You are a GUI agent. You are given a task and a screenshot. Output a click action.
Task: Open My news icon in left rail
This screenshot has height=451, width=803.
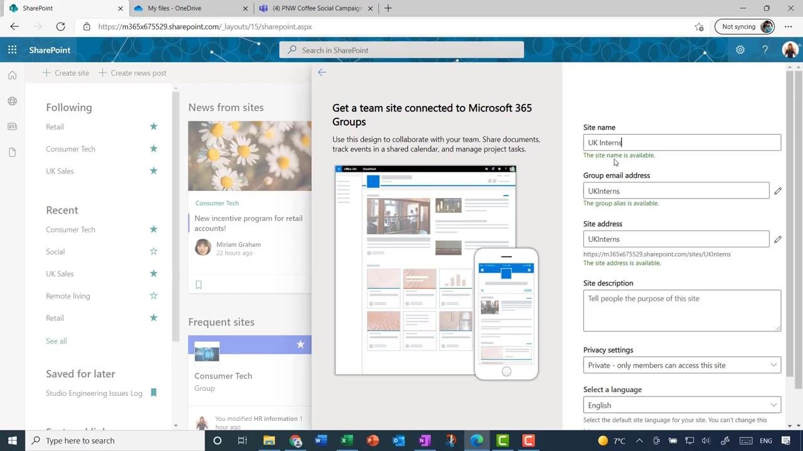tap(12, 127)
